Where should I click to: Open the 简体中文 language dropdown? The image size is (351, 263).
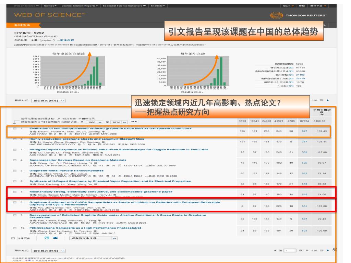coord(318,6)
